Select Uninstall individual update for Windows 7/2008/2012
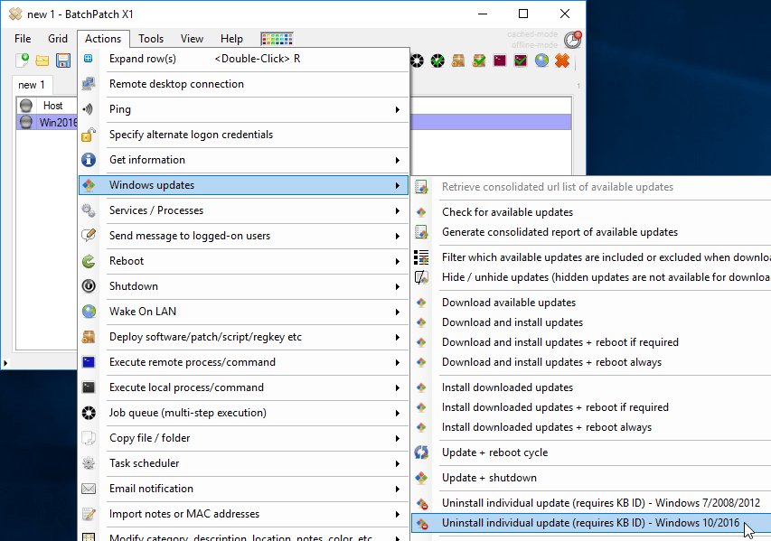 point(591,503)
